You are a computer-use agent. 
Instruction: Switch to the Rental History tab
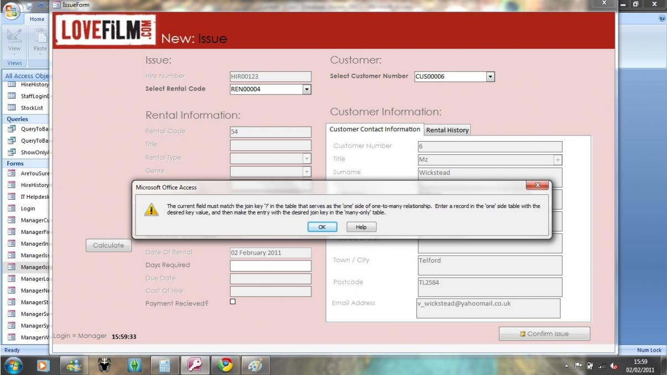pyautogui.click(x=447, y=130)
